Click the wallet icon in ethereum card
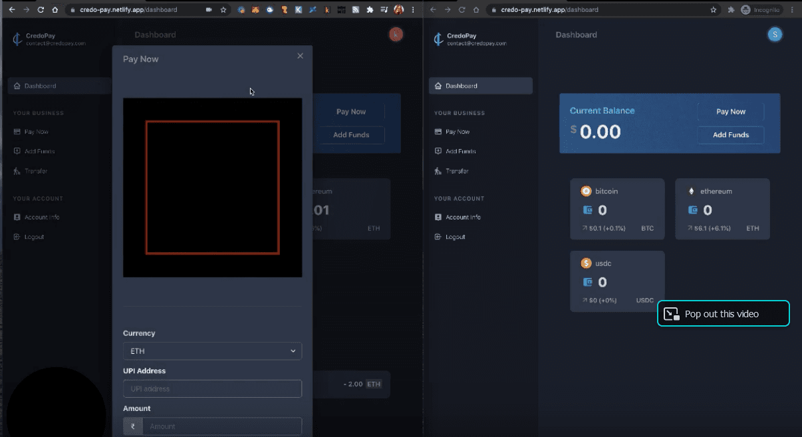Screen dimensions: 802x437 (x=692, y=210)
